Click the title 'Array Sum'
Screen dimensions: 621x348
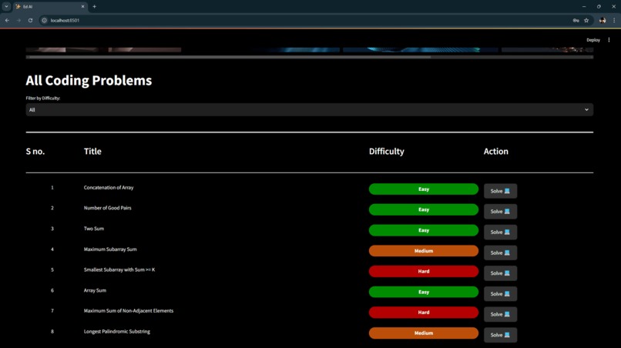(95, 290)
